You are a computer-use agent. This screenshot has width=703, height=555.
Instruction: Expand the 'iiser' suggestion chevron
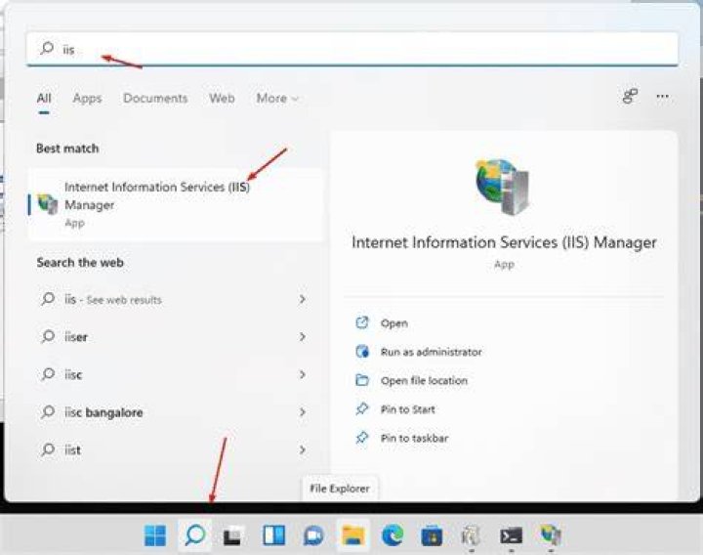[303, 337]
